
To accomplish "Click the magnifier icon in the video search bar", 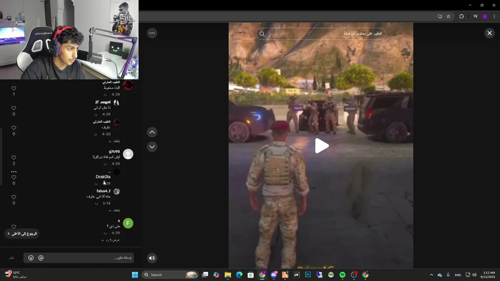I will (x=262, y=34).
